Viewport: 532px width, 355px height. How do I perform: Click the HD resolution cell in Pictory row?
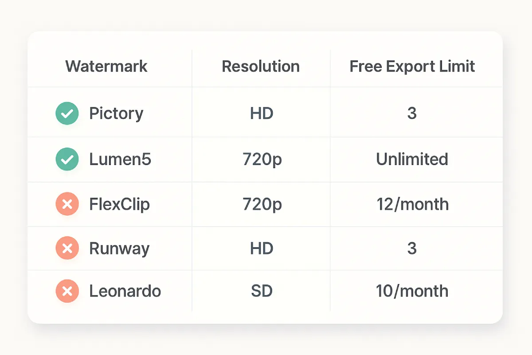(262, 114)
